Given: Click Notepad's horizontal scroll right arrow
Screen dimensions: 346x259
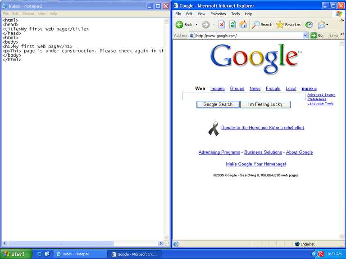Looking at the screenshot, I should click(x=160, y=243).
